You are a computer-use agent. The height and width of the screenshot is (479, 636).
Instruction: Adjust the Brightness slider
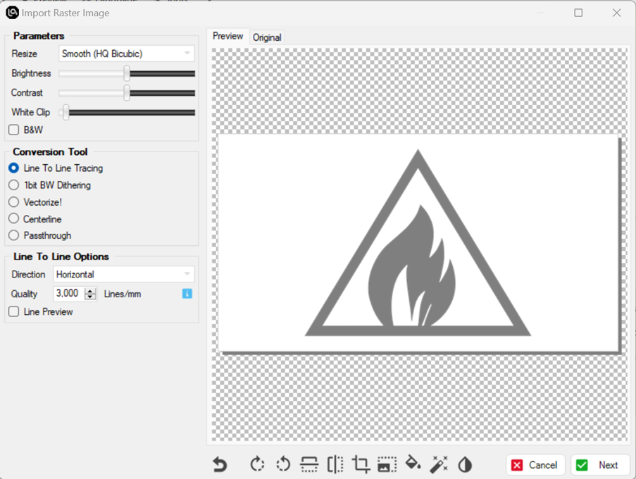(x=127, y=73)
